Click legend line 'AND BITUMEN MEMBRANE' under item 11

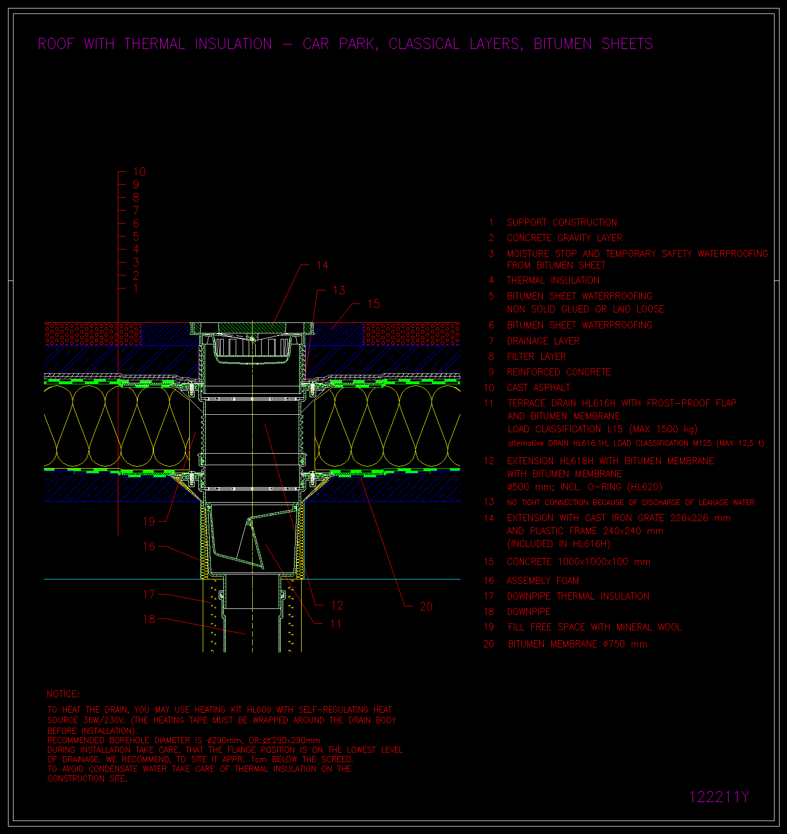[x=564, y=416]
